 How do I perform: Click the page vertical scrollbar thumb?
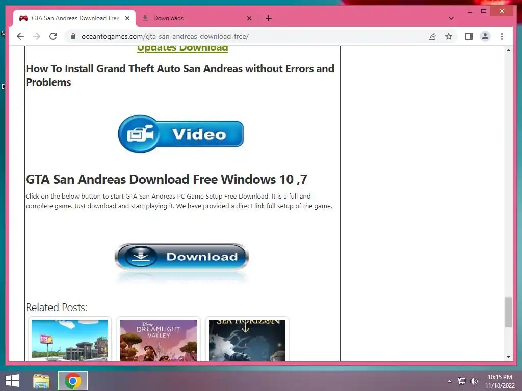508,313
